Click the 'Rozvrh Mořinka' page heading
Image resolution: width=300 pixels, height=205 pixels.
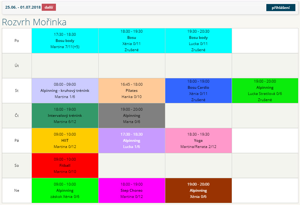(x=34, y=22)
